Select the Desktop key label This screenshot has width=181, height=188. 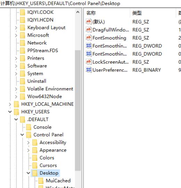pos(49,173)
